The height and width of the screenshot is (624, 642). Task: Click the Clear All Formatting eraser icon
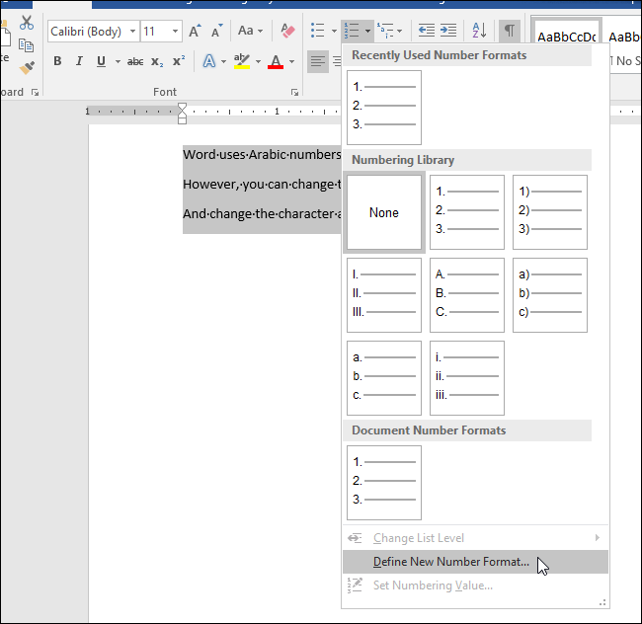(287, 32)
